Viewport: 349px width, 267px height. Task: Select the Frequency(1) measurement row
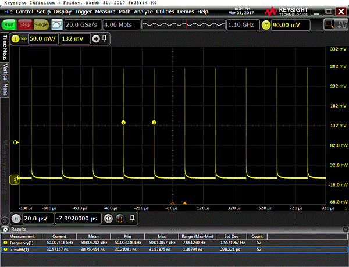coord(174,243)
